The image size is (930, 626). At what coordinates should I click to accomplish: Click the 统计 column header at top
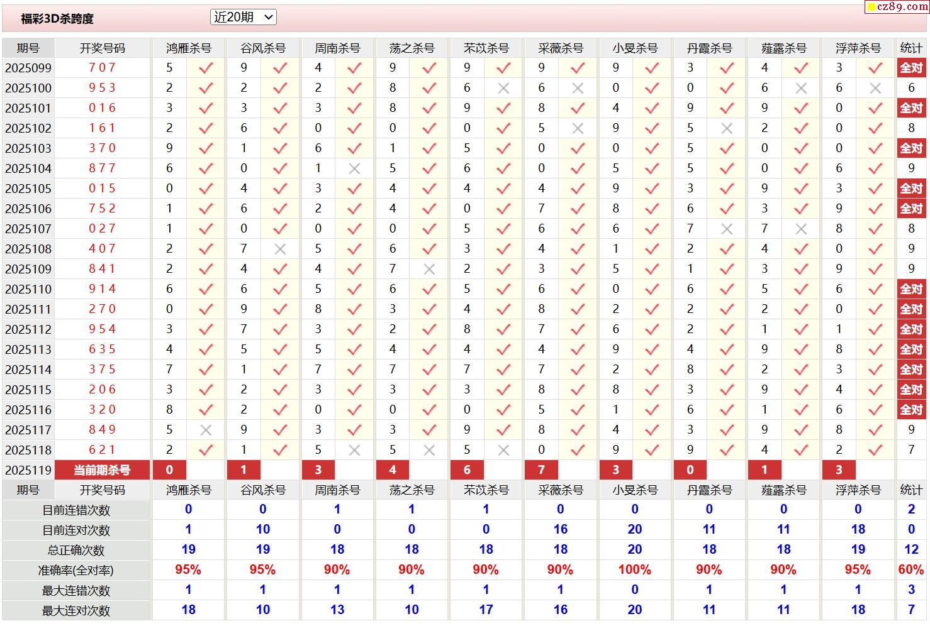[911, 48]
